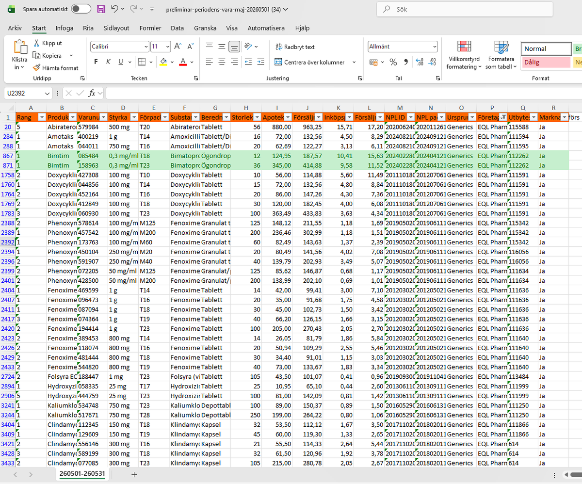The image size is (582, 484).
Task: Switch to the Granska tab
Action: pos(205,28)
